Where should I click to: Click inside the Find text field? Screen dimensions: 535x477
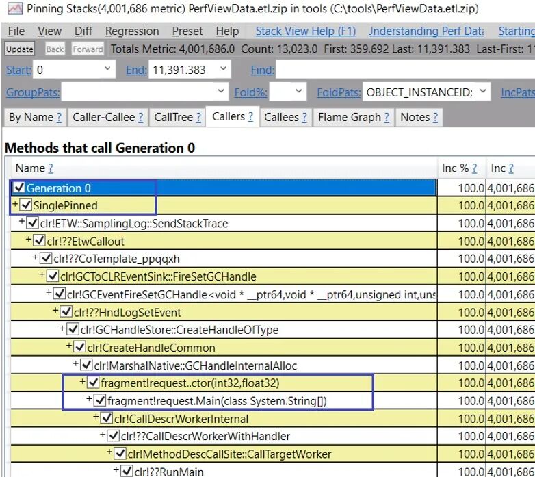(405, 70)
